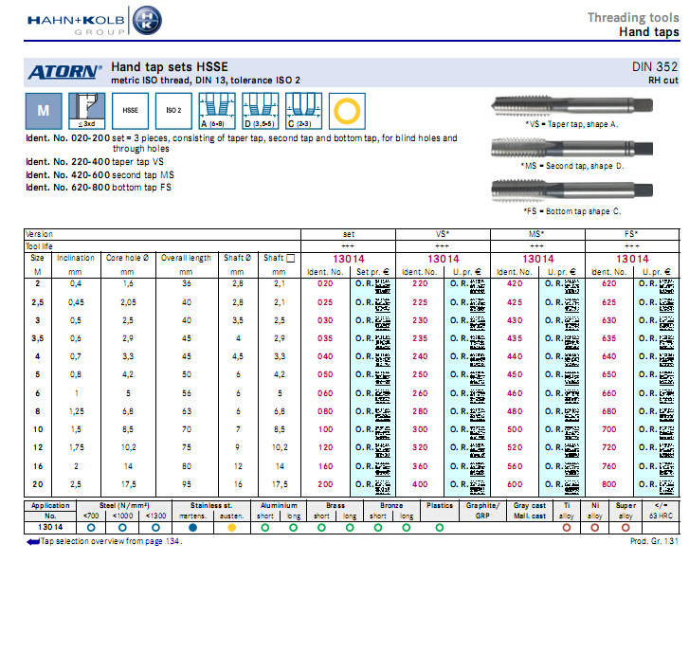
Task: Click FS Ident. No. 760
Action: (609, 466)
